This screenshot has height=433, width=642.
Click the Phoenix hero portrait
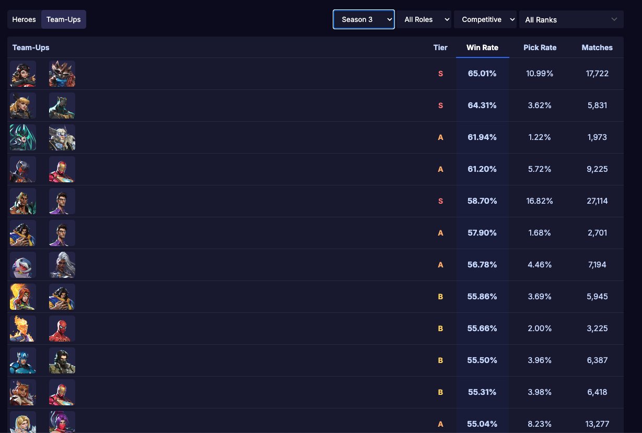point(23,297)
